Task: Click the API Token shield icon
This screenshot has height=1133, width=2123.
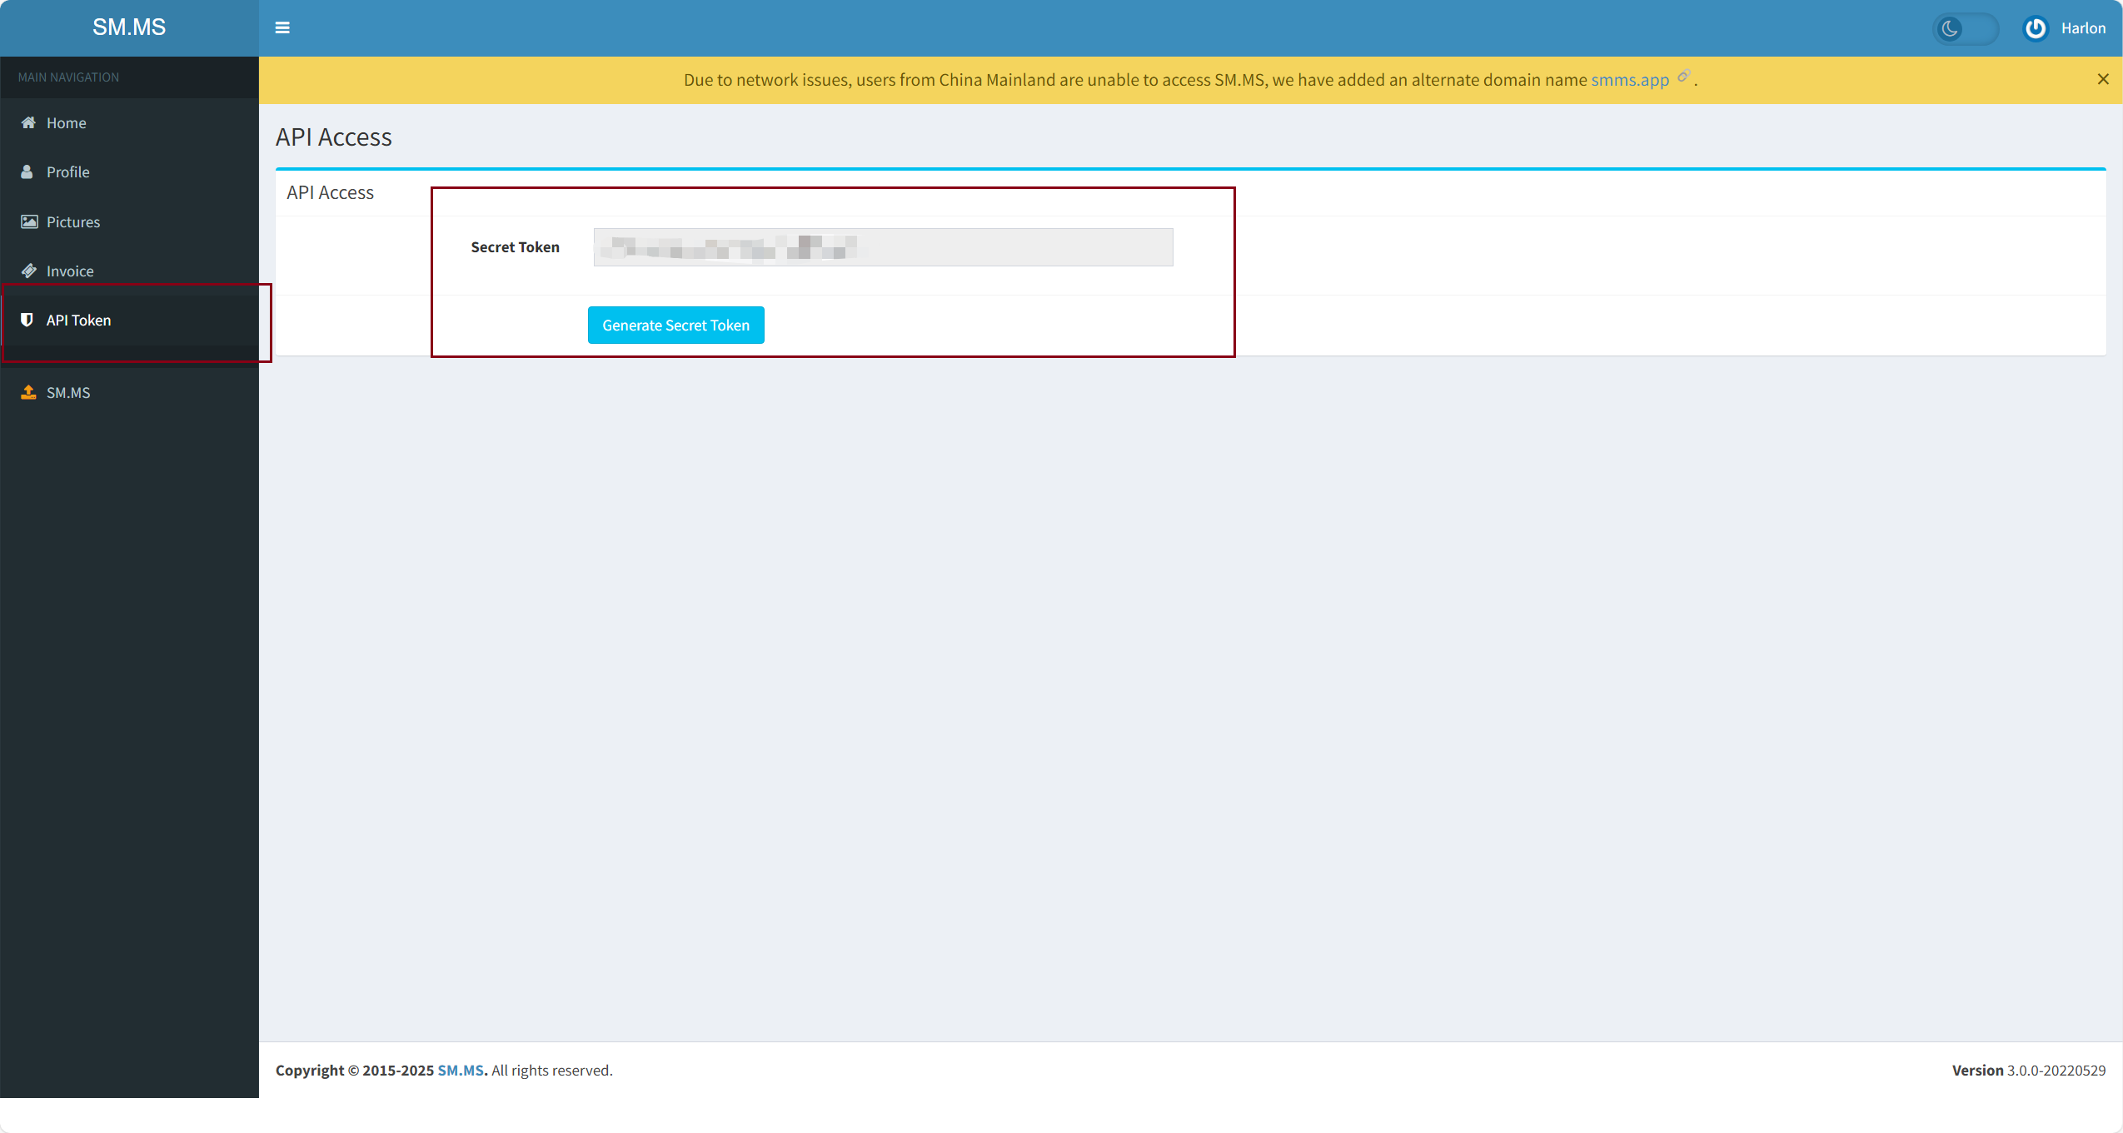Action: [27, 320]
